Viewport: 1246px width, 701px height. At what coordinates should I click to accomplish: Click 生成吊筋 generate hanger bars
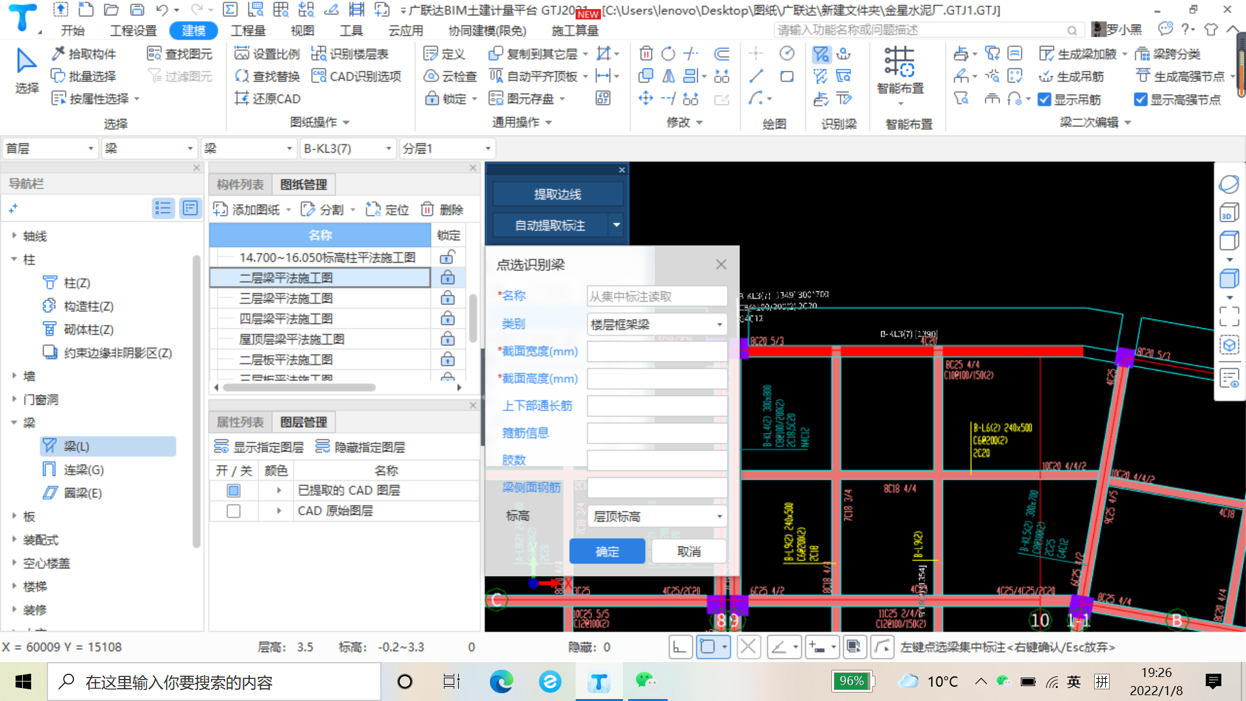coord(1071,76)
